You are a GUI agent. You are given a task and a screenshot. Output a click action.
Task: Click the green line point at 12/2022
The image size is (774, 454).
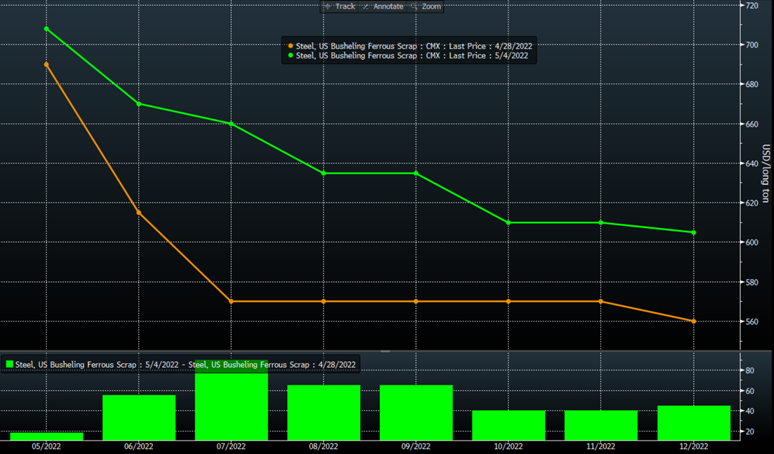pos(693,232)
